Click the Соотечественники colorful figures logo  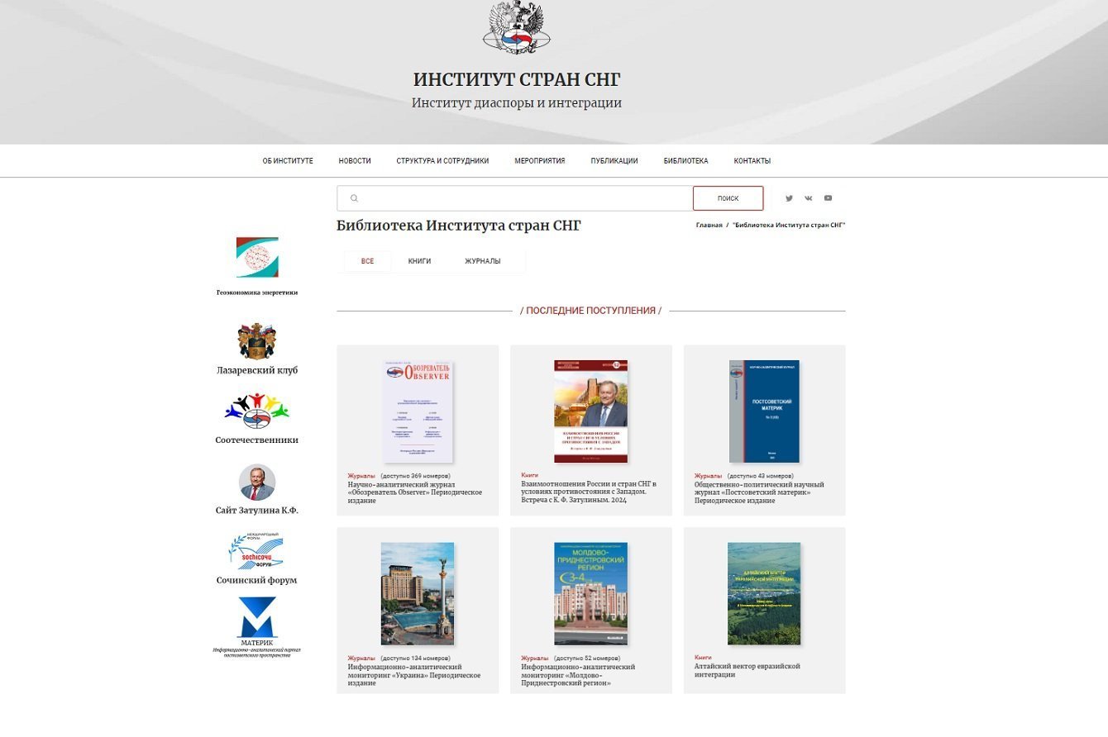coord(257,411)
